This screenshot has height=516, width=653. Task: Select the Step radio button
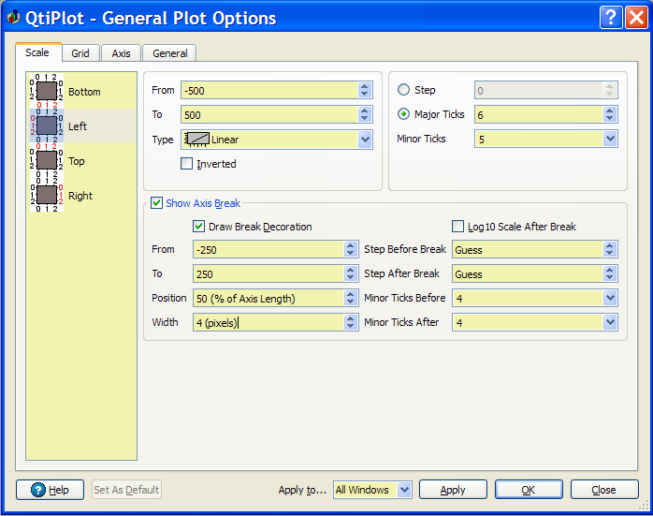pyautogui.click(x=404, y=90)
